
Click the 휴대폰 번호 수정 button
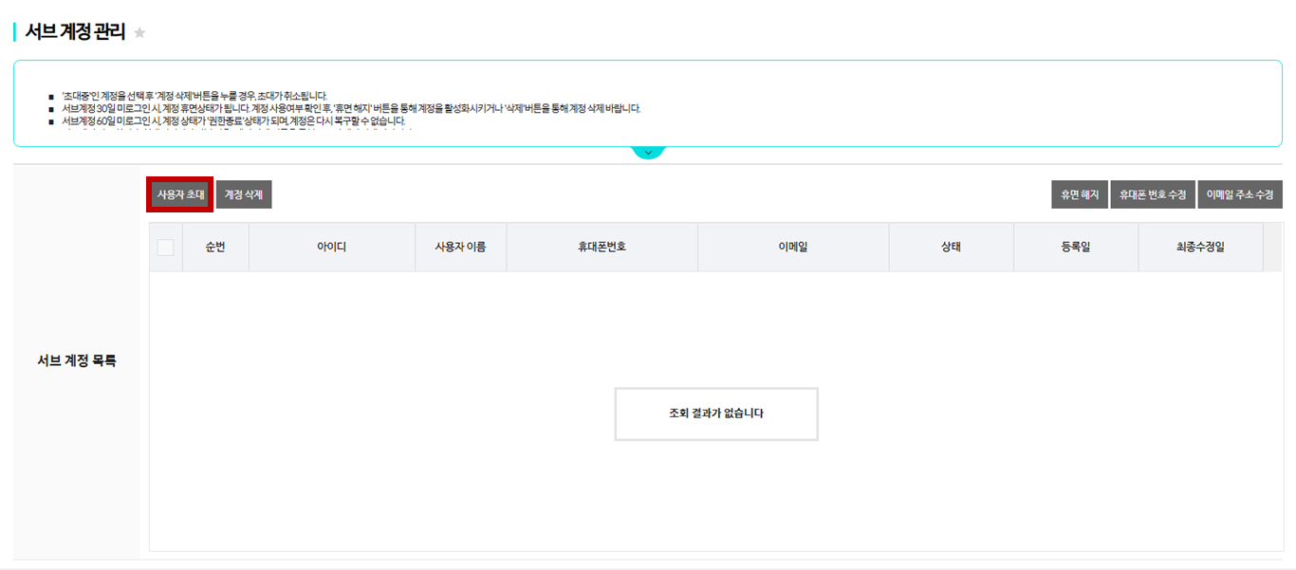coord(1153,194)
